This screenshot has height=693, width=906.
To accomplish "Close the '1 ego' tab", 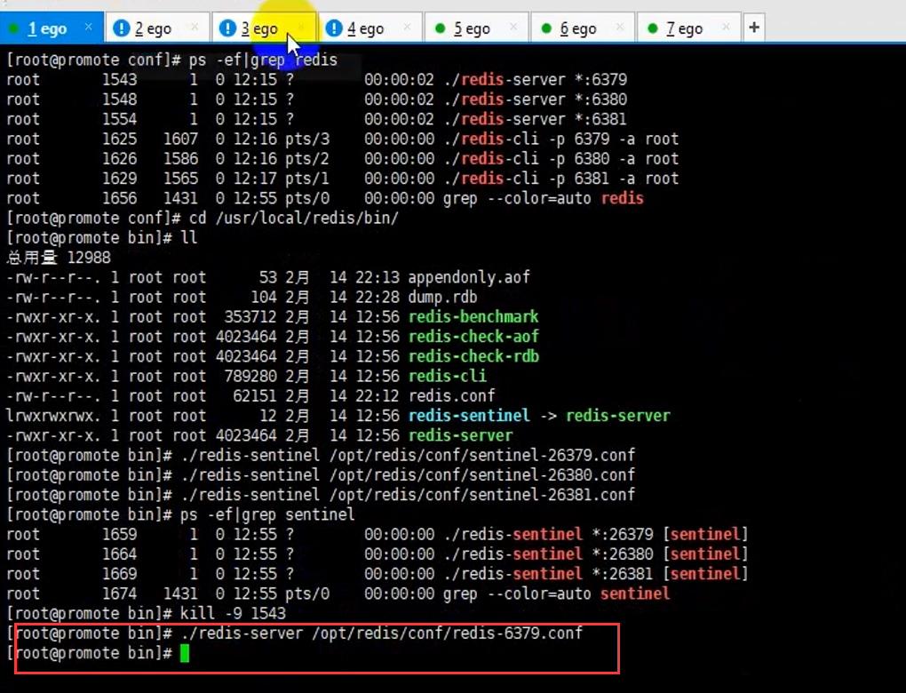I will [89, 27].
